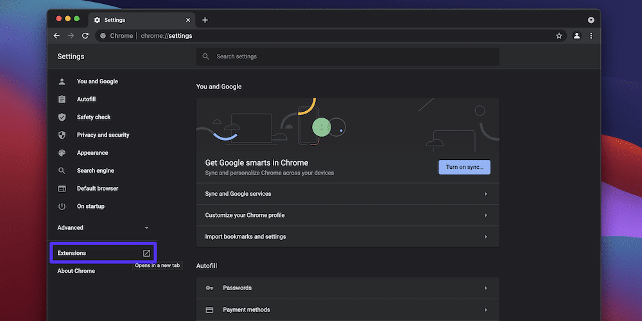This screenshot has height=321, width=642.
Task: Select the Settings browser tab
Action: pos(142,20)
